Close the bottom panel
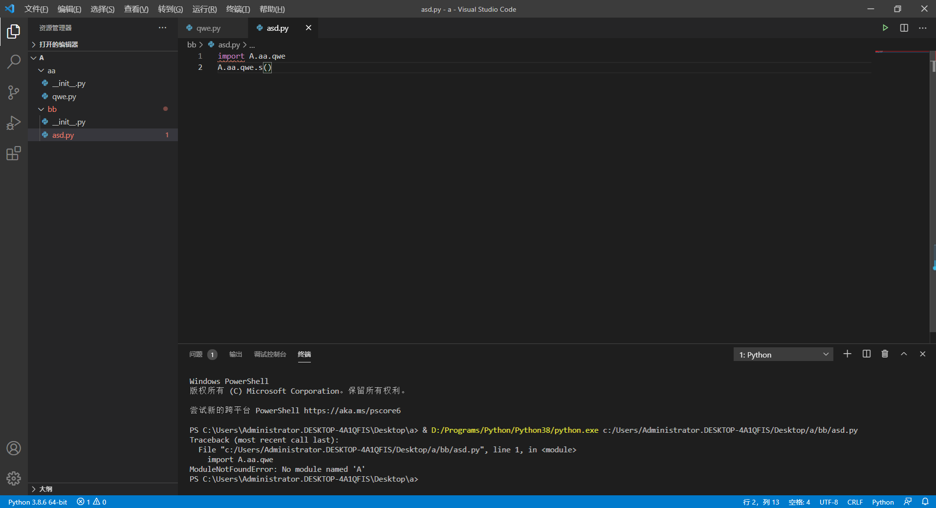This screenshot has height=508, width=936. tap(923, 354)
